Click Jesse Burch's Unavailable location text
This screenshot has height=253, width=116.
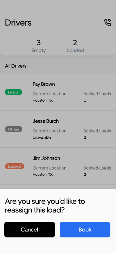pos(42,137)
